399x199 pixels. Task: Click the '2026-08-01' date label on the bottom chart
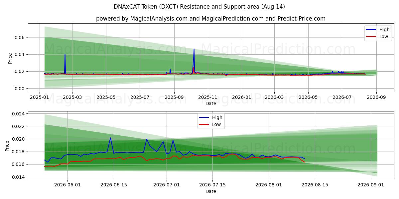point(268,185)
